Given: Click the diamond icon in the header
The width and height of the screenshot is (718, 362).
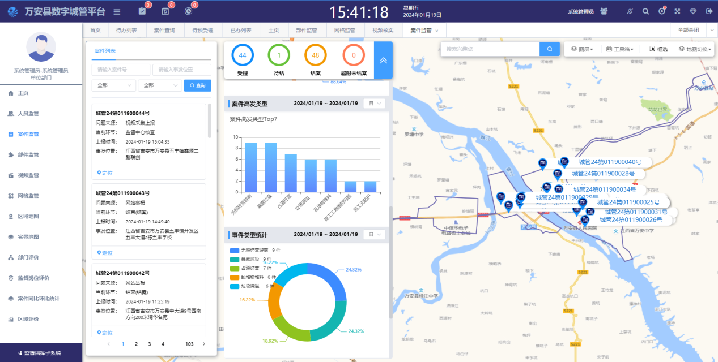Looking at the screenshot, I should (693, 11).
